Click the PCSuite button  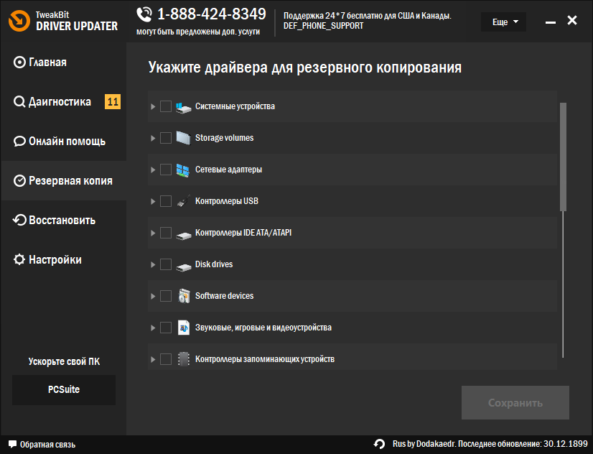[64, 389]
